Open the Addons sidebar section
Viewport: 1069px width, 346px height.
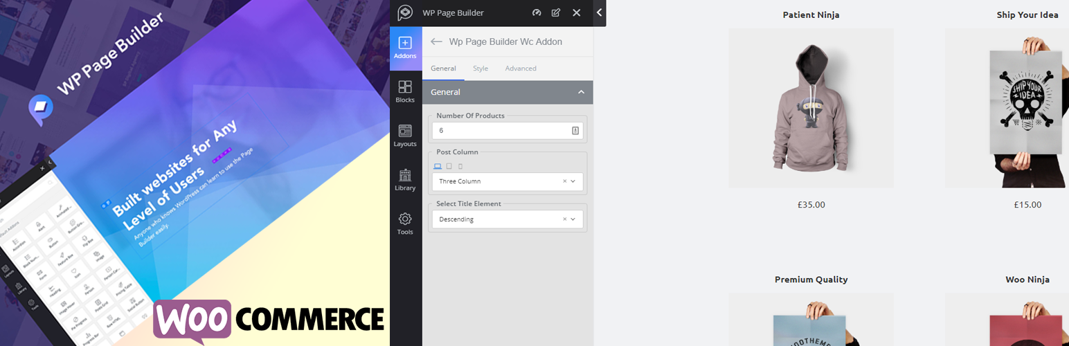(405, 48)
